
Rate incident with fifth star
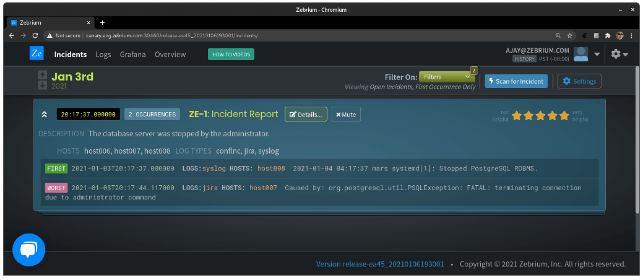(x=564, y=116)
